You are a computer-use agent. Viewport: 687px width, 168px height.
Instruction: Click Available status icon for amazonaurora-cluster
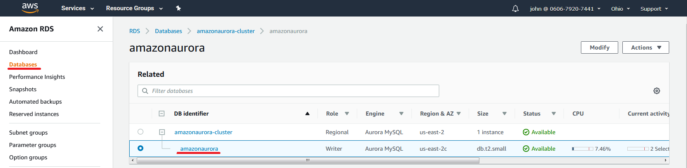tap(526, 132)
